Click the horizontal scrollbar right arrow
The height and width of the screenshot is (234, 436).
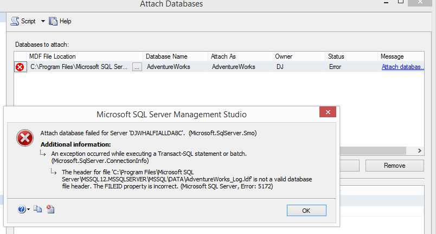(x=420, y=150)
